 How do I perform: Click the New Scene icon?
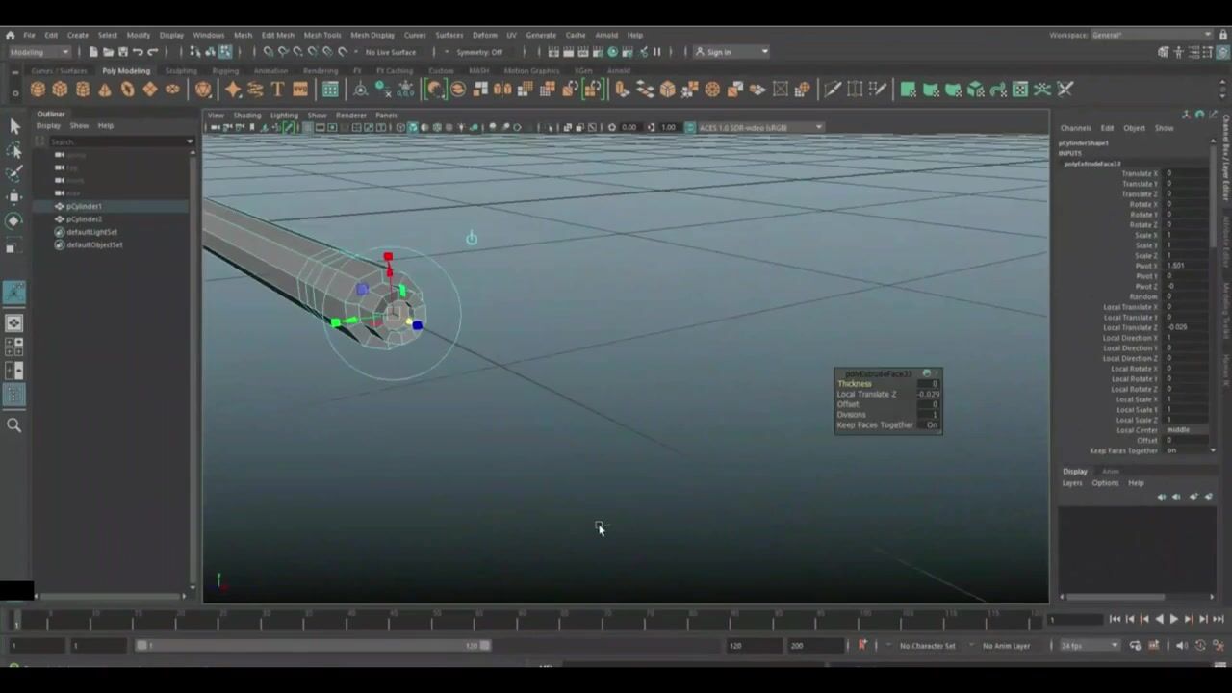click(93, 52)
